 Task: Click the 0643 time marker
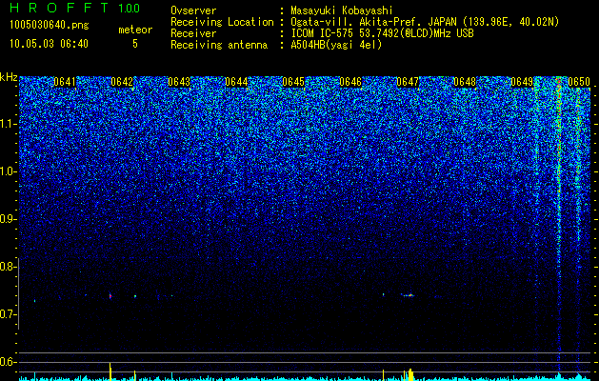tap(179, 82)
